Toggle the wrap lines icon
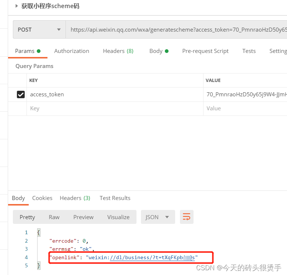The height and width of the screenshot is (275, 287). pyautogui.click(x=187, y=217)
